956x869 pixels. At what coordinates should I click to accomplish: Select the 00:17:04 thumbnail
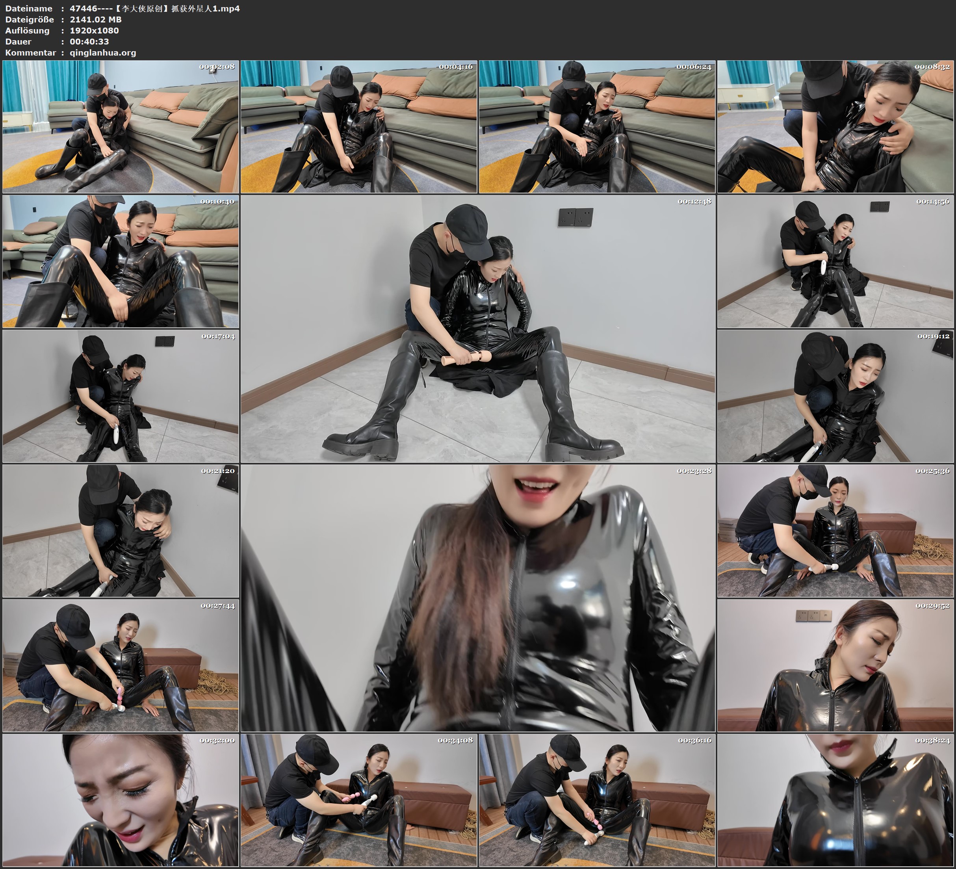tap(121, 396)
